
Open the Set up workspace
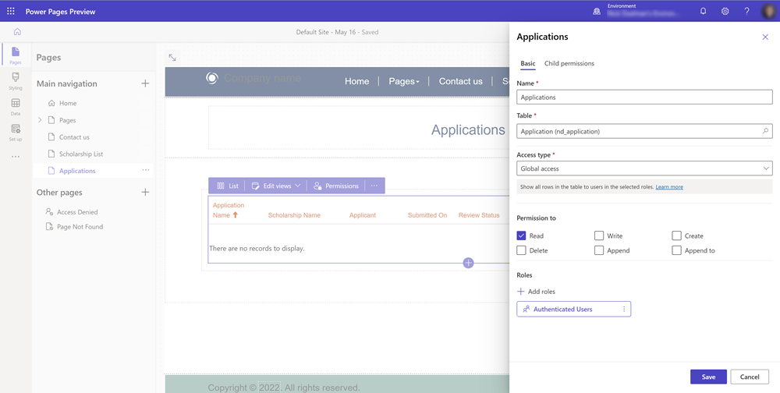point(16,133)
